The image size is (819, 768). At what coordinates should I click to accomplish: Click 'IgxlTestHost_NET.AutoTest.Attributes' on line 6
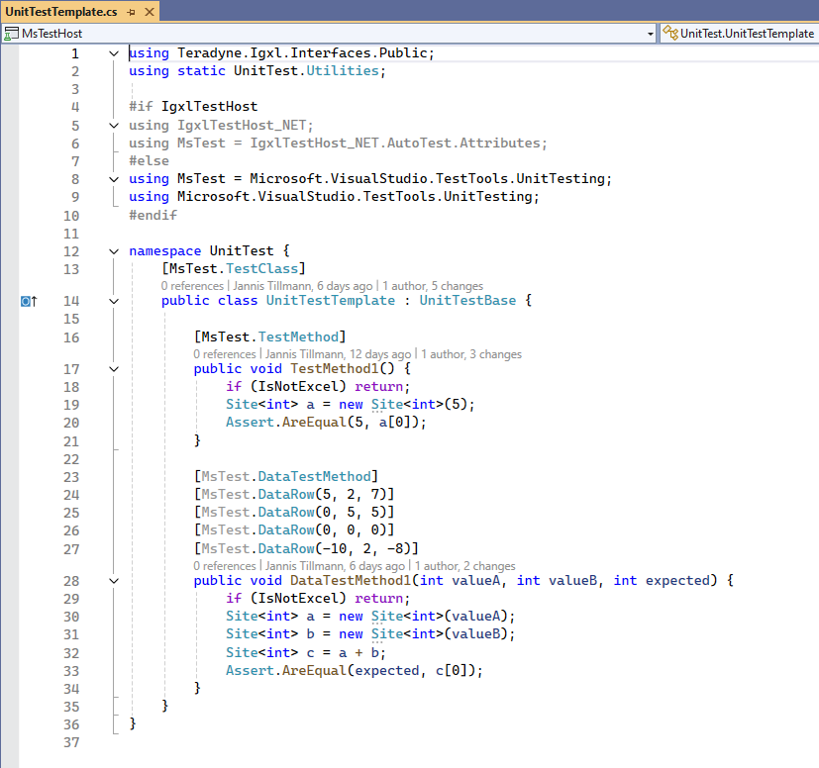coord(394,144)
